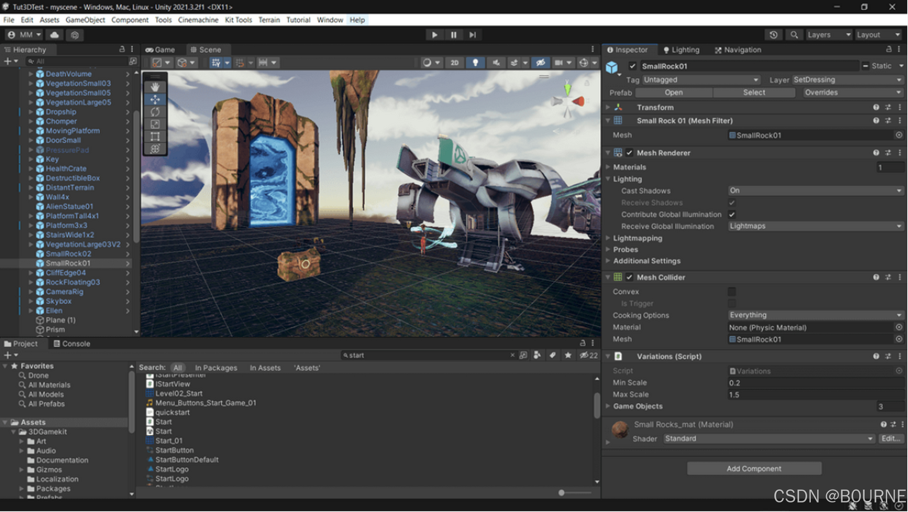This screenshot has height=512, width=908.
Task: Open cloud services icon
Action: point(54,35)
